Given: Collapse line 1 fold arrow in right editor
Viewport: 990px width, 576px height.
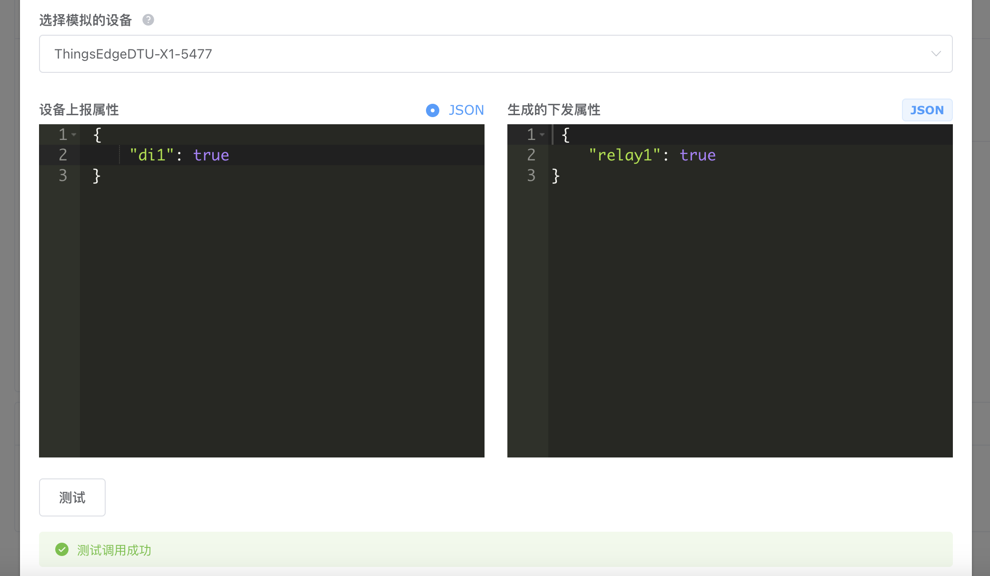Looking at the screenshot, I should [x=542, y=135].
